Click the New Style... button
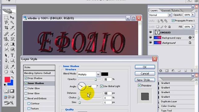This screenshot has height=112, width=199. tap(145, 80)
